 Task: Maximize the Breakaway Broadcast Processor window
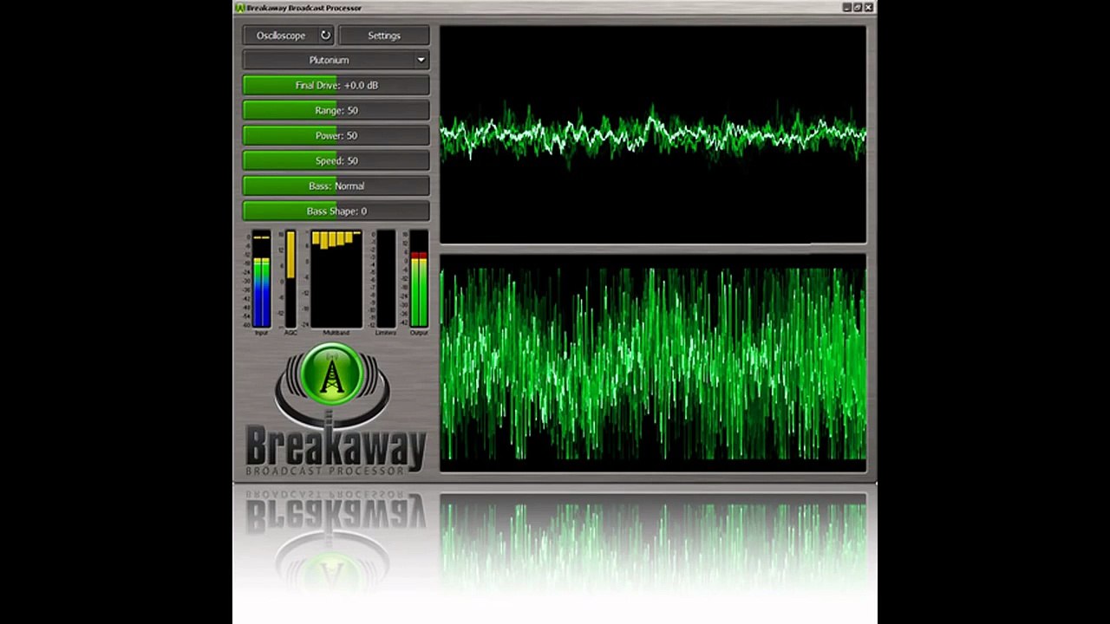click(x=858, y=8)
